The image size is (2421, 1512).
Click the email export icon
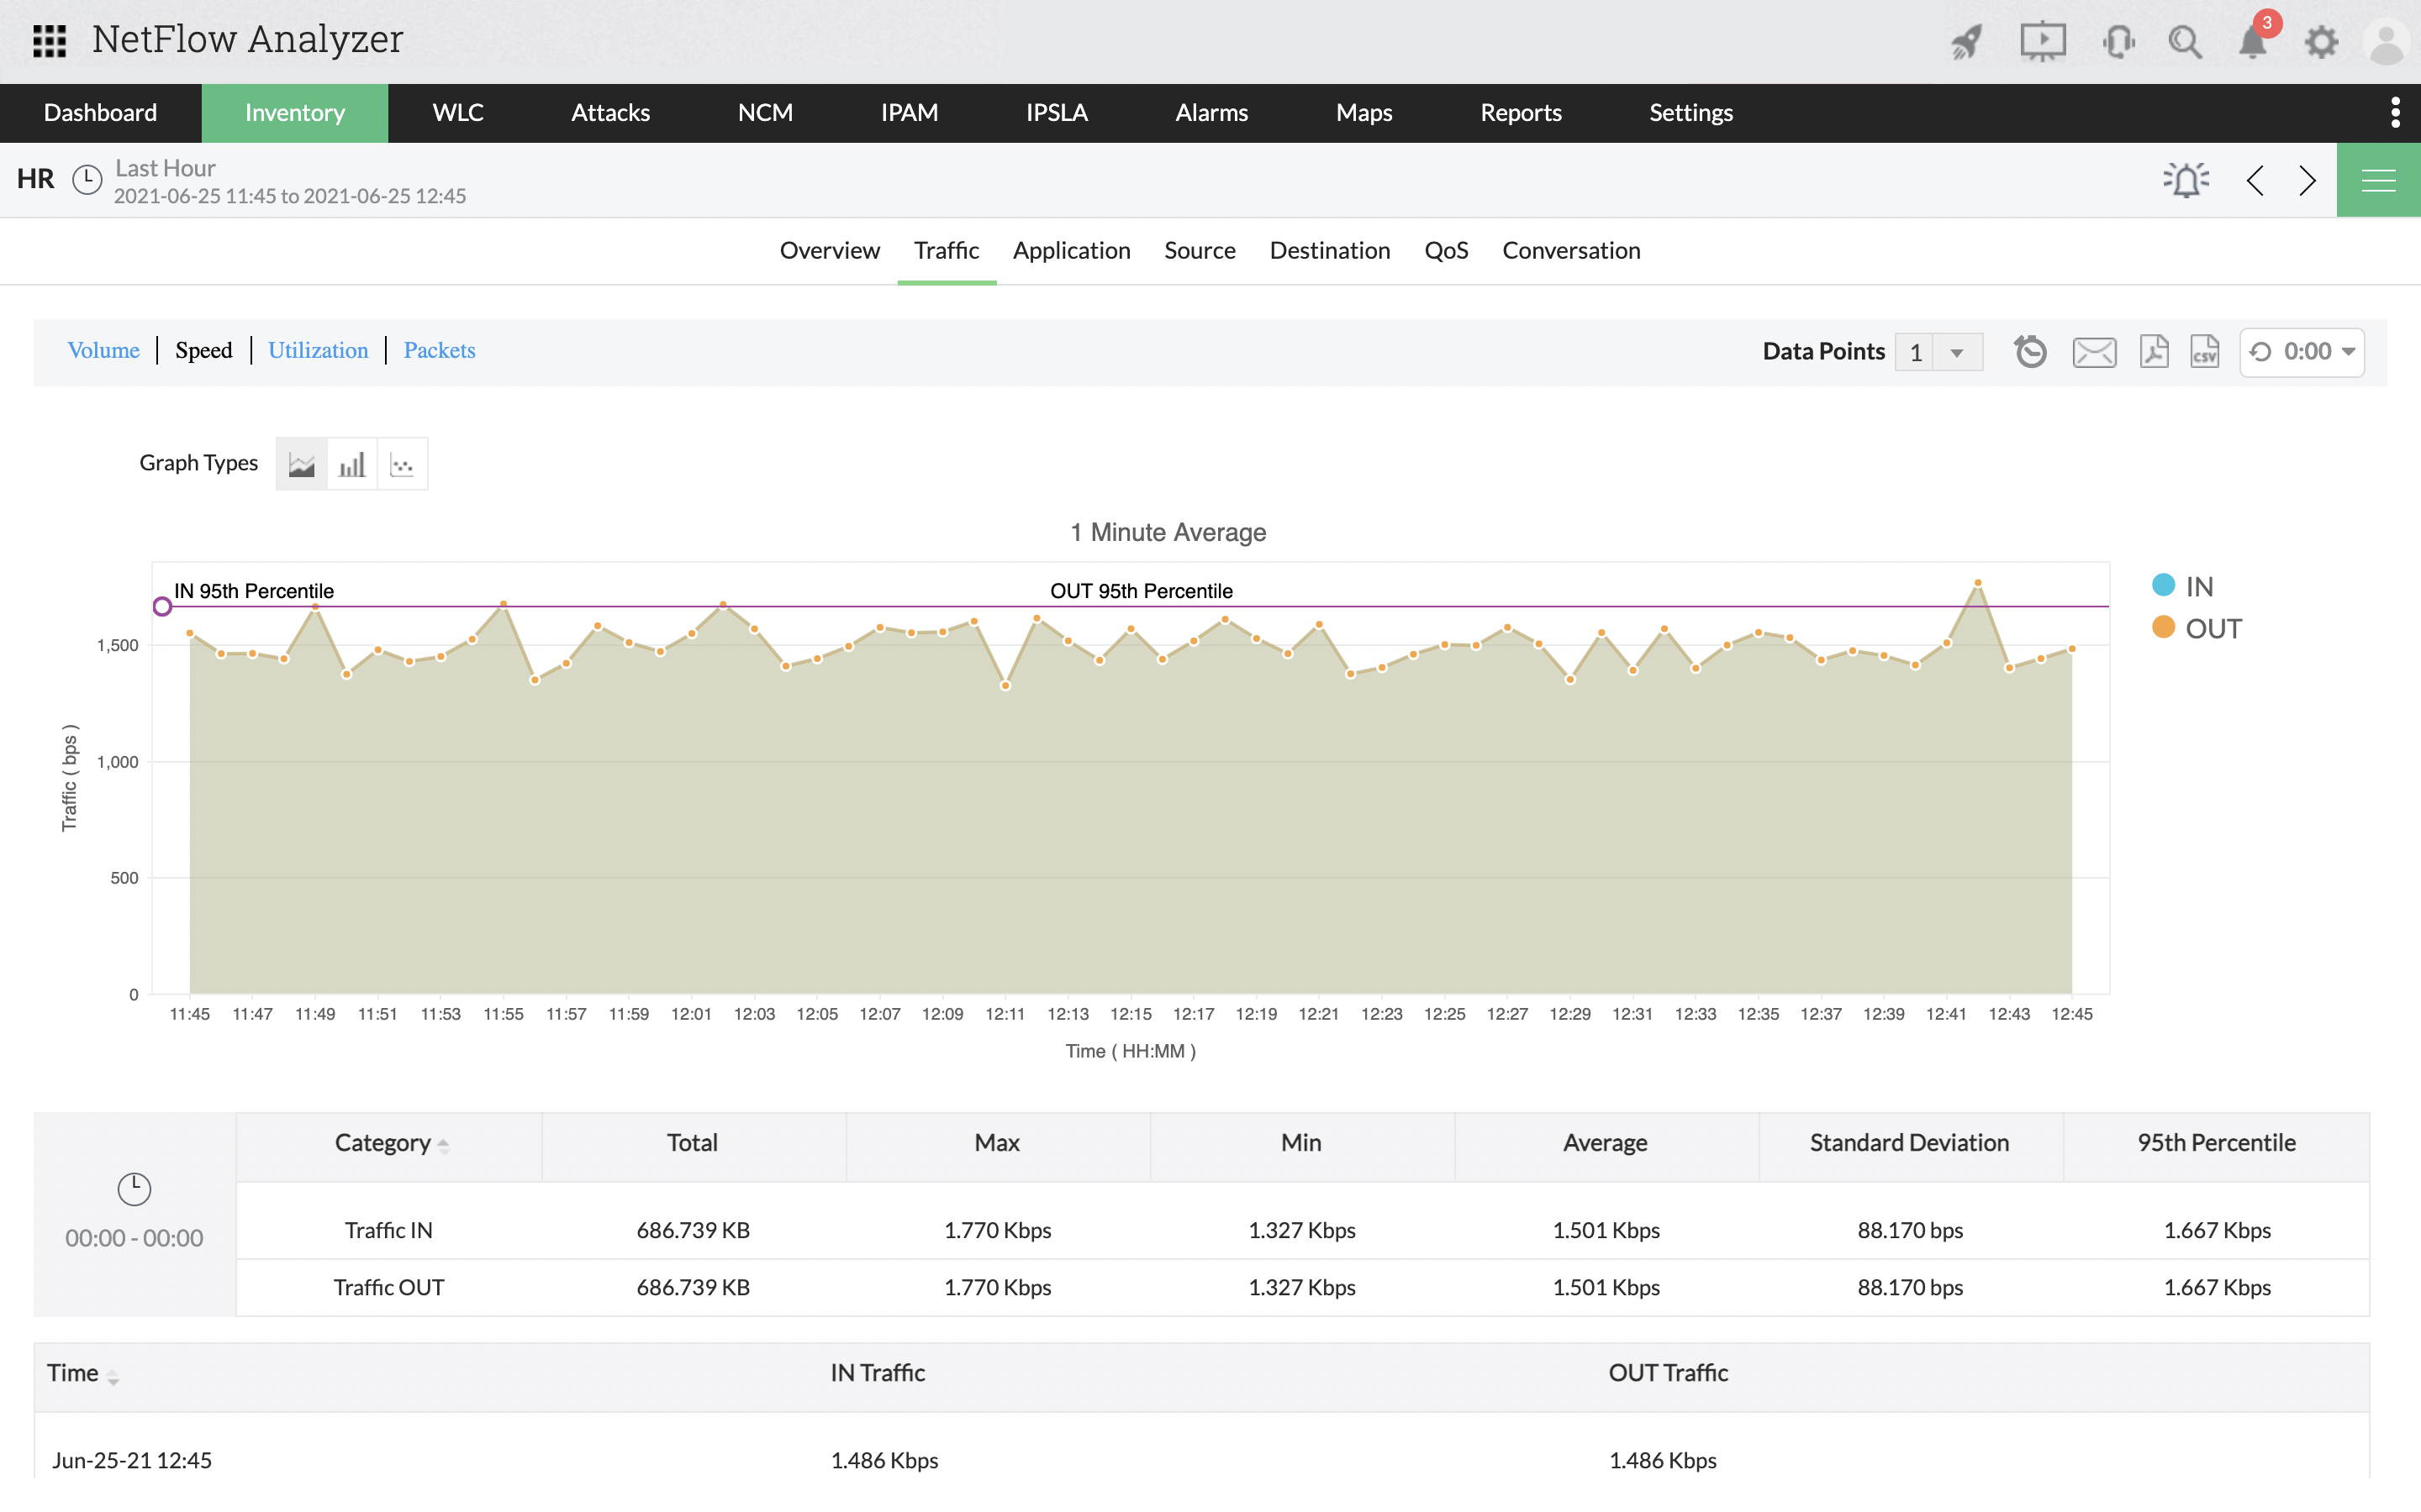(x=2093, y=350)
